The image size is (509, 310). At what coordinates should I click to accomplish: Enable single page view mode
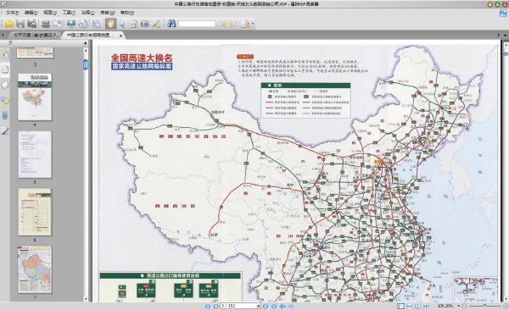point(401,306)
